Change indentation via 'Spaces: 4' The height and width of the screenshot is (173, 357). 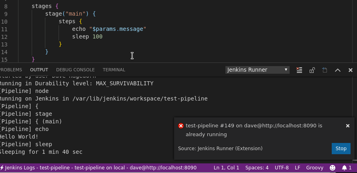click(x=257, y=168)
